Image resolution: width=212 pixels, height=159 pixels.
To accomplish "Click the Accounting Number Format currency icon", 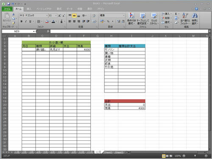I will [102, 22].
